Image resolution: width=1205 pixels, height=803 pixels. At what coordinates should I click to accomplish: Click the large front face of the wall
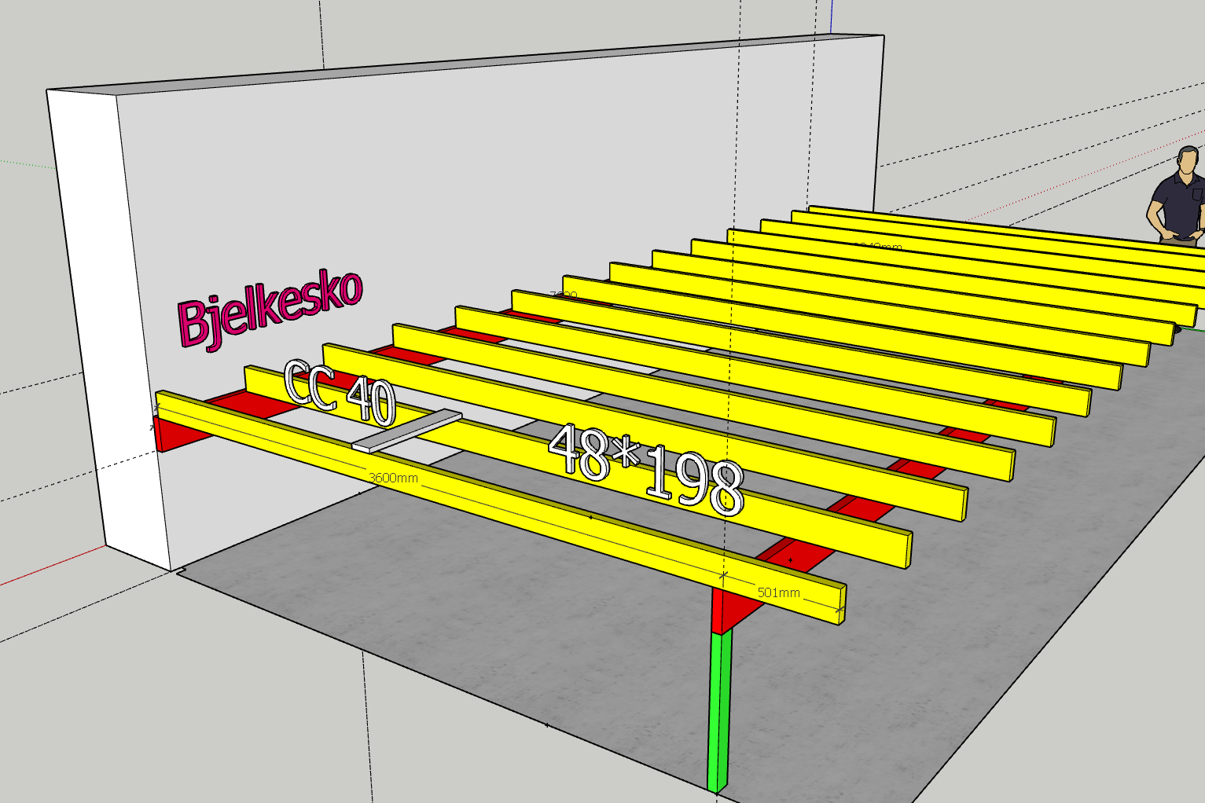(x=472, y=196)
